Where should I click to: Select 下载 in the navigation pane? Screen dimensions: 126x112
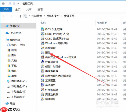point(14,66)
